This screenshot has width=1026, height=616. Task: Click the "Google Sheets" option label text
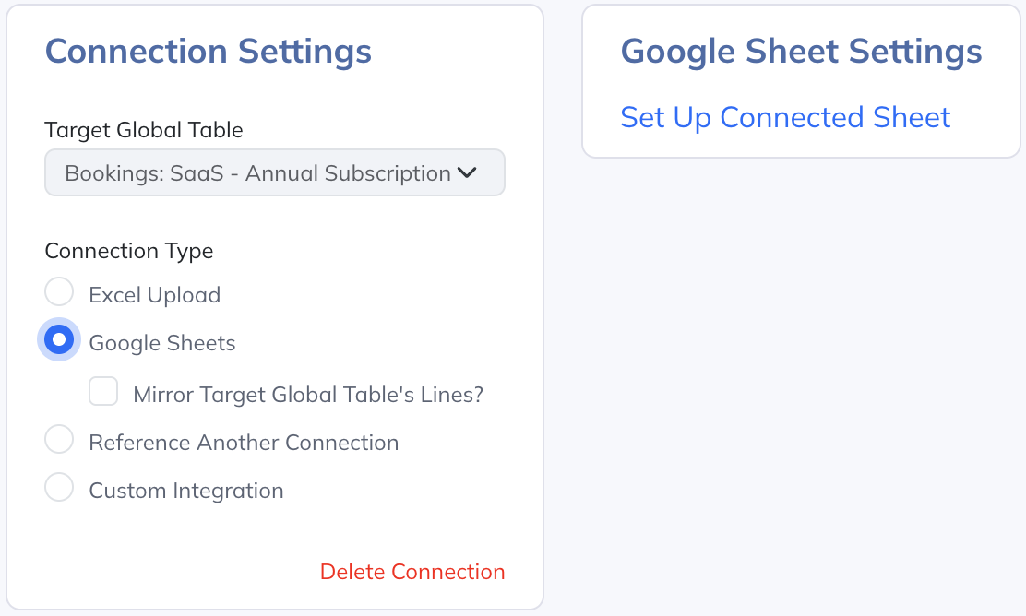[162, 343]
